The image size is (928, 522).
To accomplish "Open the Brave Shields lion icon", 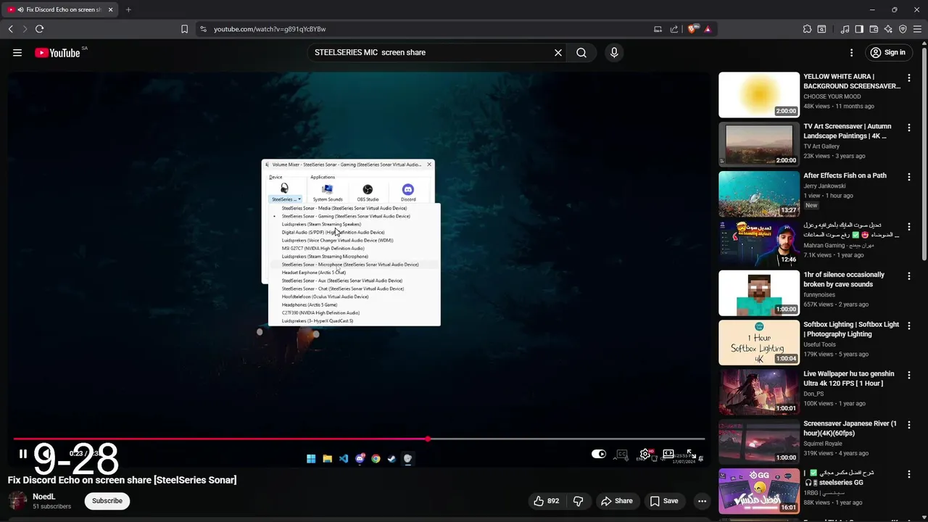I will point(692,29).
